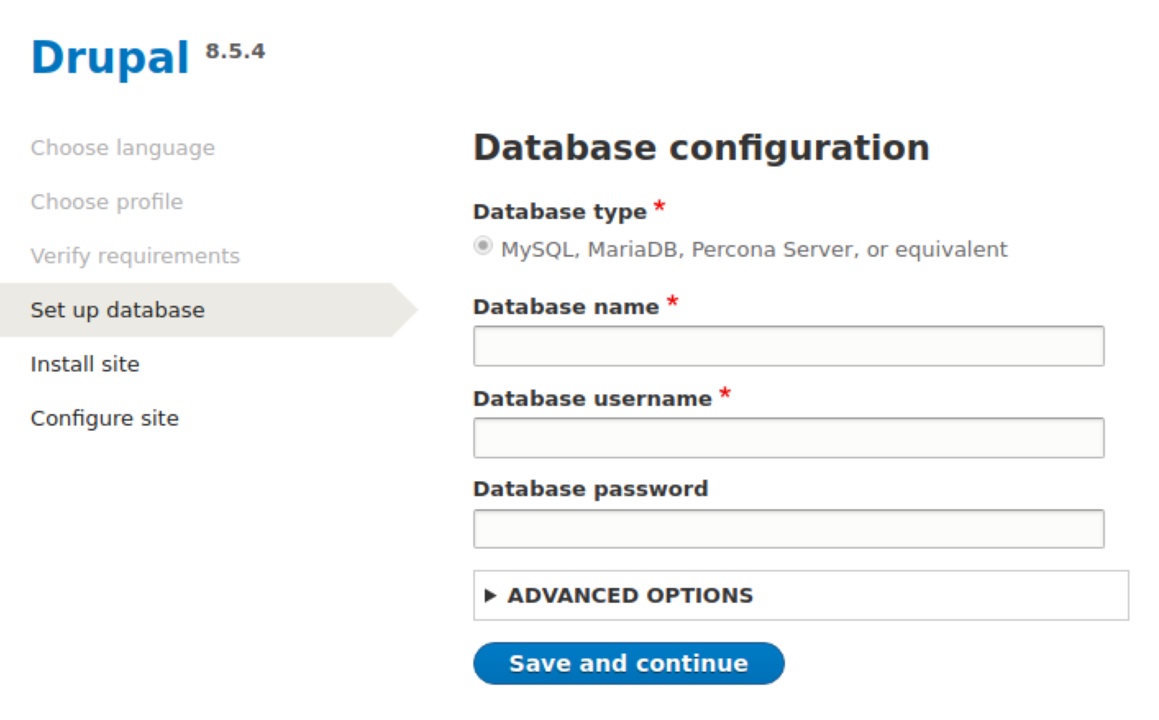
Task: Focus the Database name input field
Action: click(x=788, y=346)
